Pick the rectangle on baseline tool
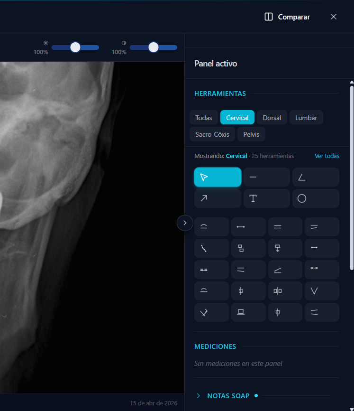This screenshot has height=411, width=354. (248, 312)
